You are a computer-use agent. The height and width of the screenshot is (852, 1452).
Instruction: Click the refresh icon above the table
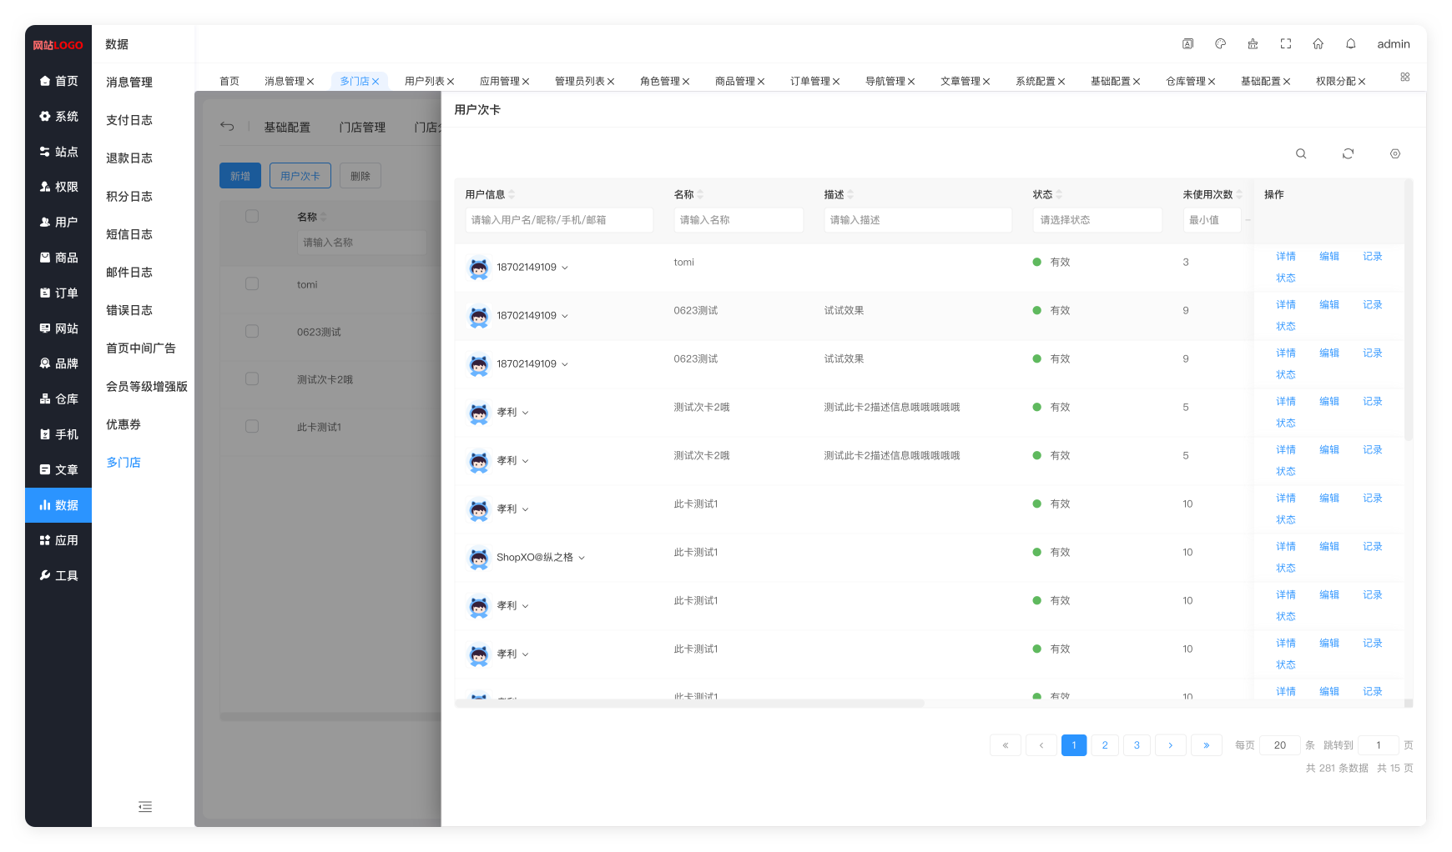[x=1348, y=154]
